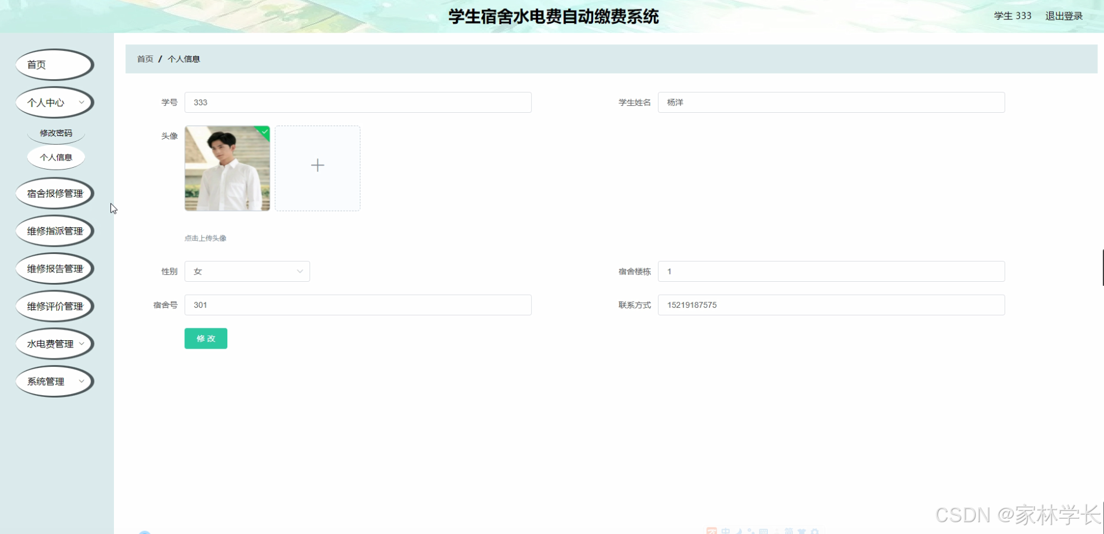The height and width of the screenshot is (534, 1104).
Task: Click the plus icon to add new avatar
Action: [317, 166]
